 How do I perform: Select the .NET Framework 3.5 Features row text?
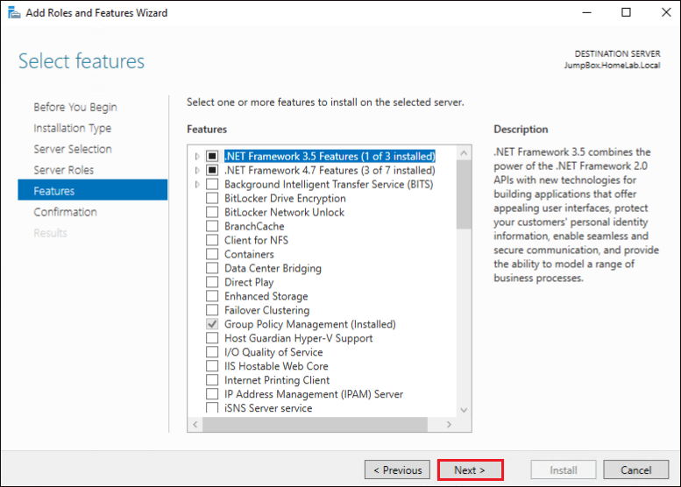coord(330,156)
